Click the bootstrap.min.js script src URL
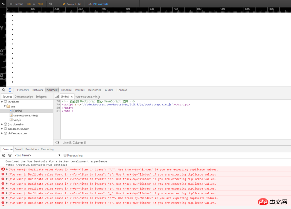Screen dimensions: 291x209 coord(128,105)
